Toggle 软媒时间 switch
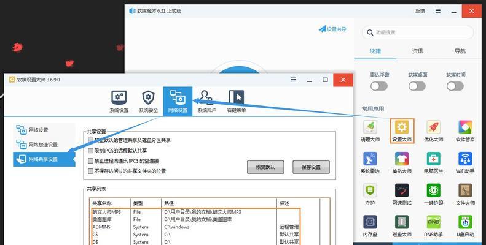 pos(455,86)
